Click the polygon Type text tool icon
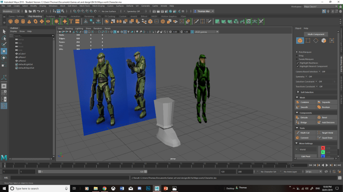 [x=71, y=21]
